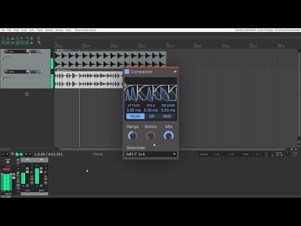Click the arrange view horizontal scrollbar
This screenshot has height=226, width=301.
(x=172, y=149)
